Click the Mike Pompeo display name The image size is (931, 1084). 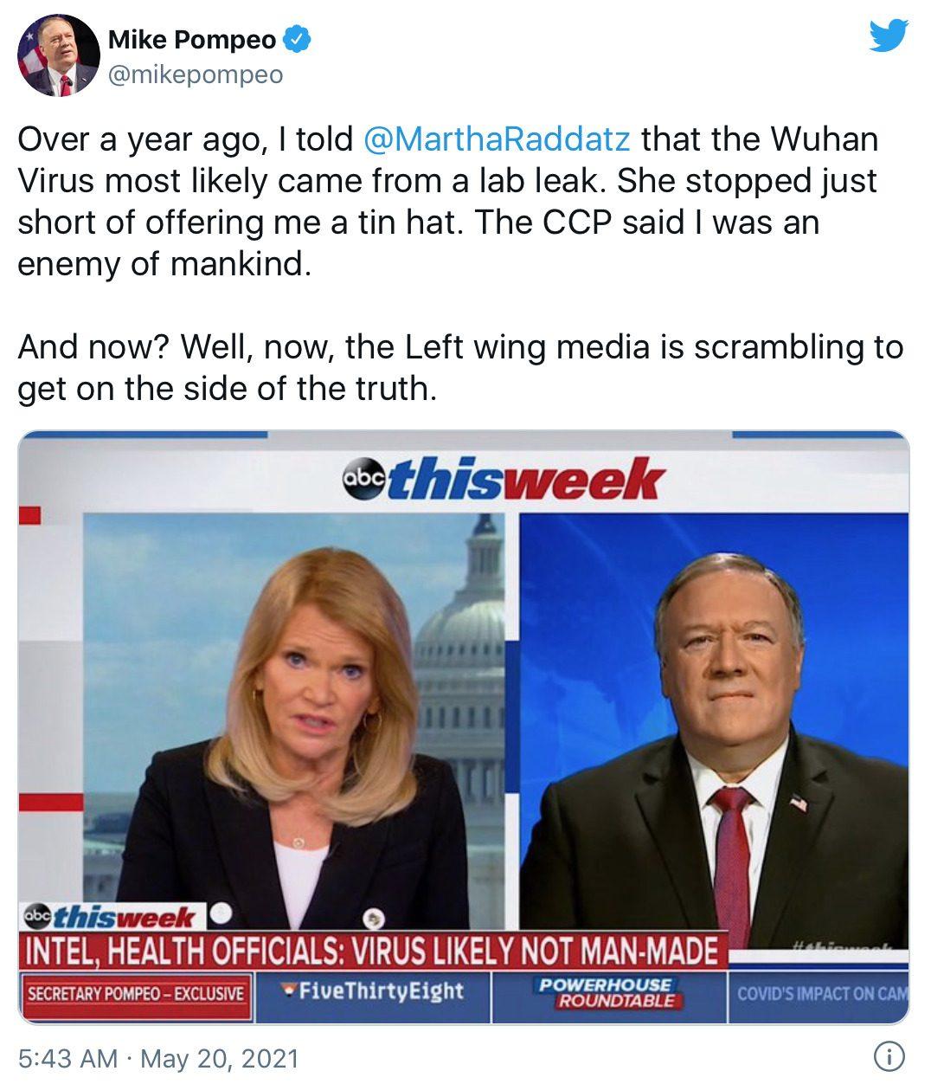point(192,40)
